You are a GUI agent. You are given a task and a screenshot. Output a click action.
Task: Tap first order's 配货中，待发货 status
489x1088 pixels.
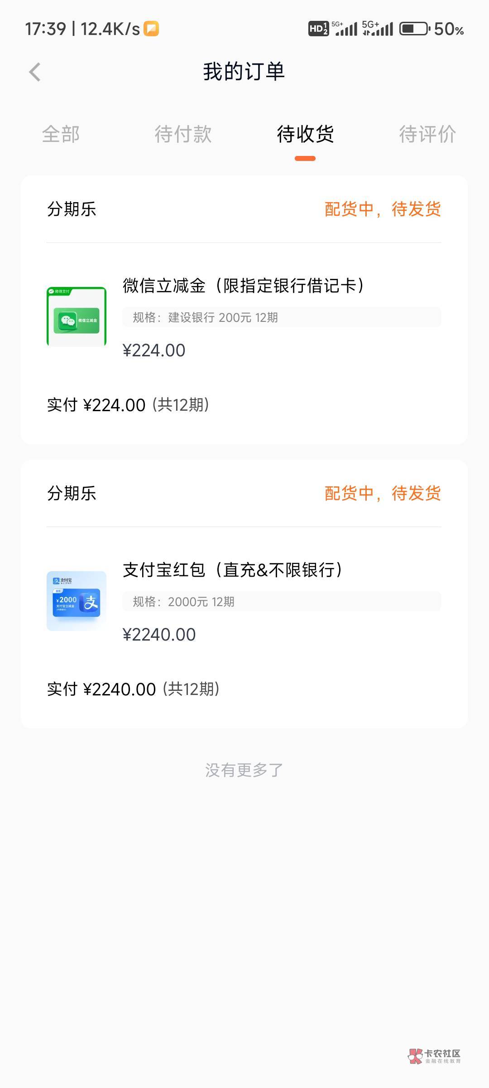click(x=383, y=209)
